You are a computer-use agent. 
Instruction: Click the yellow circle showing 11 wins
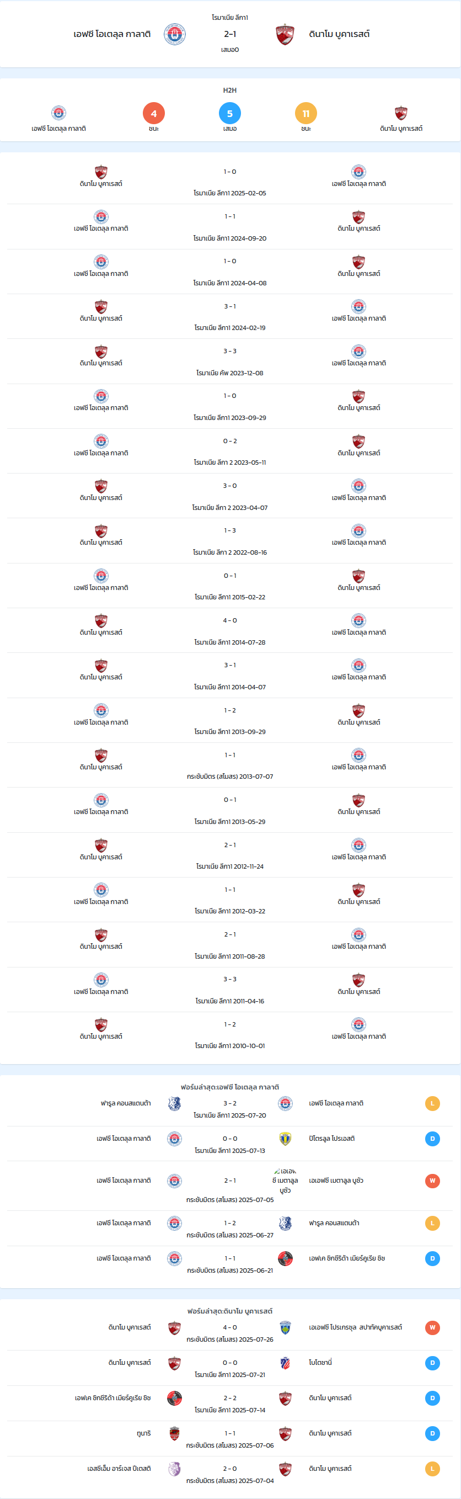click(x=306, y=114)
